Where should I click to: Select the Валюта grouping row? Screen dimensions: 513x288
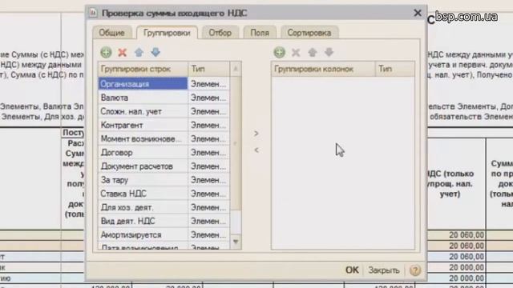click(143, 98)
